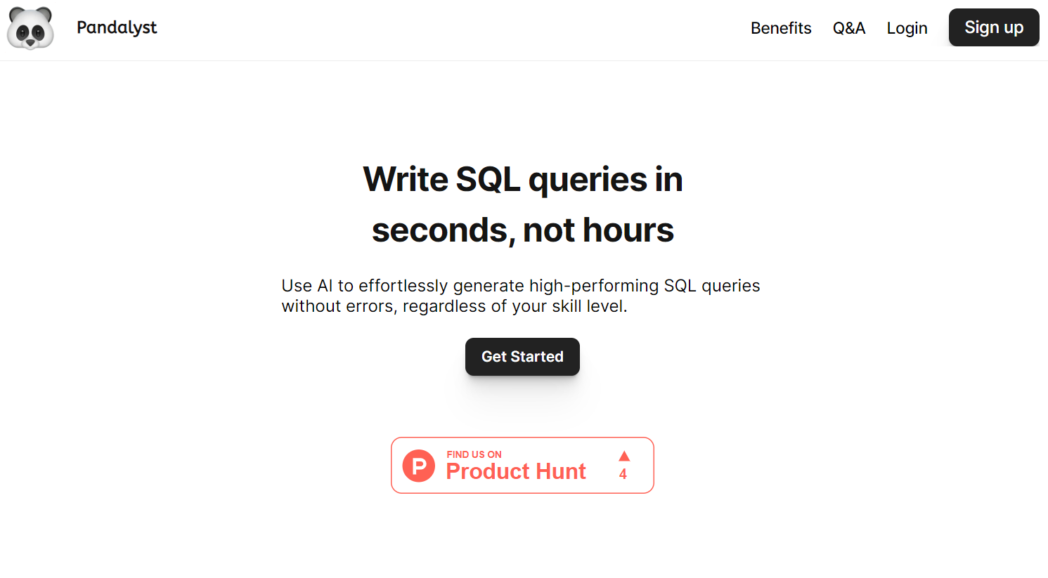Click the "Product Hunt" badge text
Screen dimensions: 1048x578
click(516, 471)
